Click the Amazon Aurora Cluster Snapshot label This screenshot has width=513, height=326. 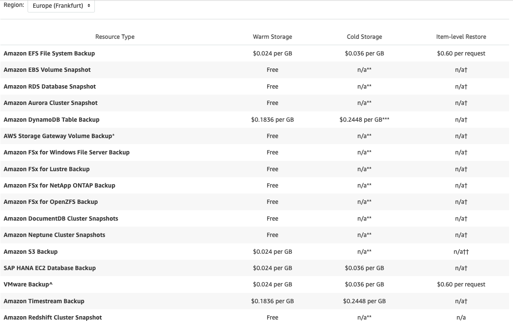50,103
